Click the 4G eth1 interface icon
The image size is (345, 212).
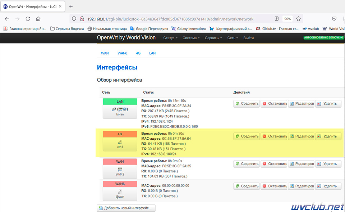pyautogui.click(x=120, y=141)
